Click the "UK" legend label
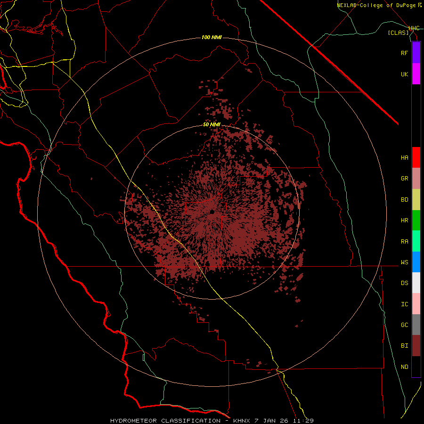424x424 pixels. coord(404,74)
